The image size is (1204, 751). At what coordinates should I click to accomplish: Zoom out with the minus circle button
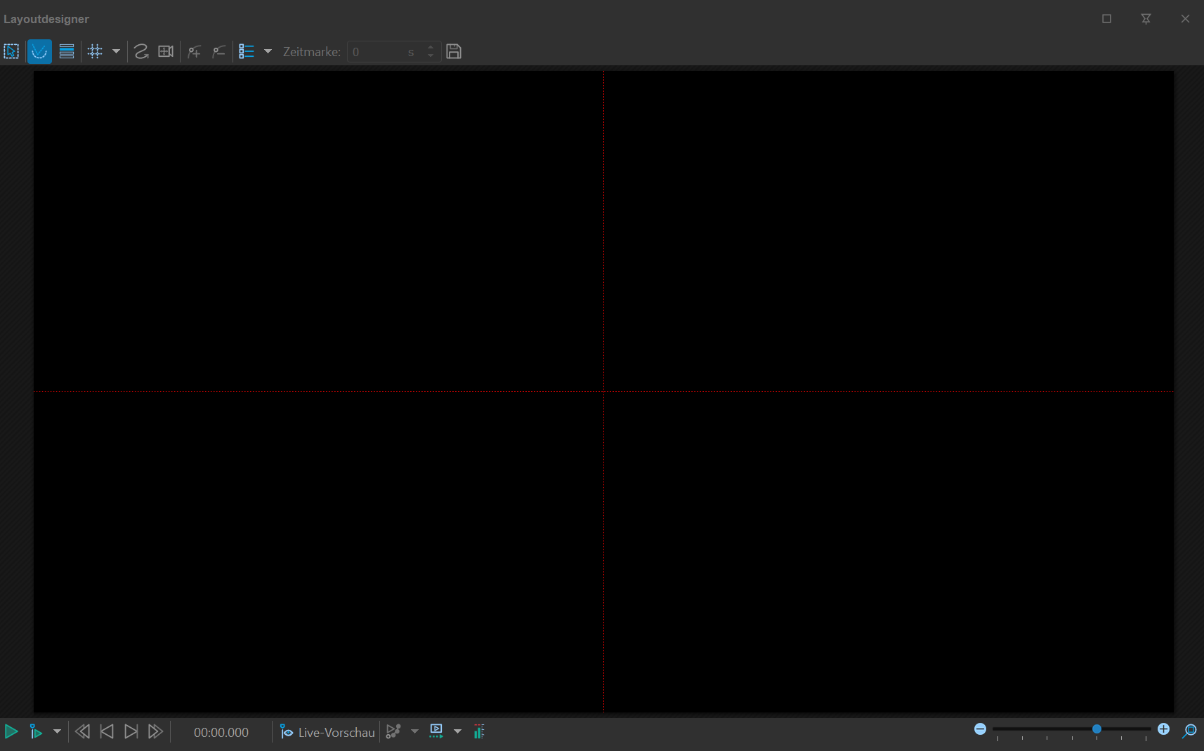point(980,729)
